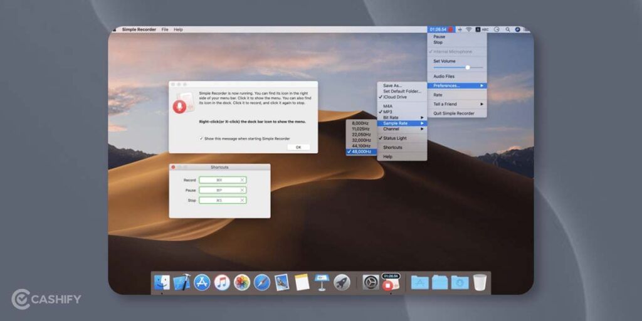The height and width of the screenshot is (321, 642).
Task: Expand the Preferences submenu
Action: pos(457,85)
